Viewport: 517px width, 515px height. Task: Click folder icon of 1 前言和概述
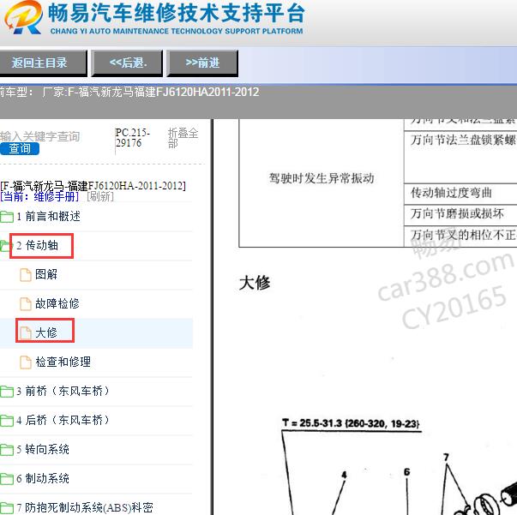[x=7, y=217]
